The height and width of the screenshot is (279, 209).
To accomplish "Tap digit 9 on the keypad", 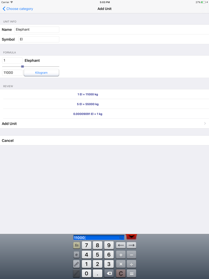I will [109, 245].
